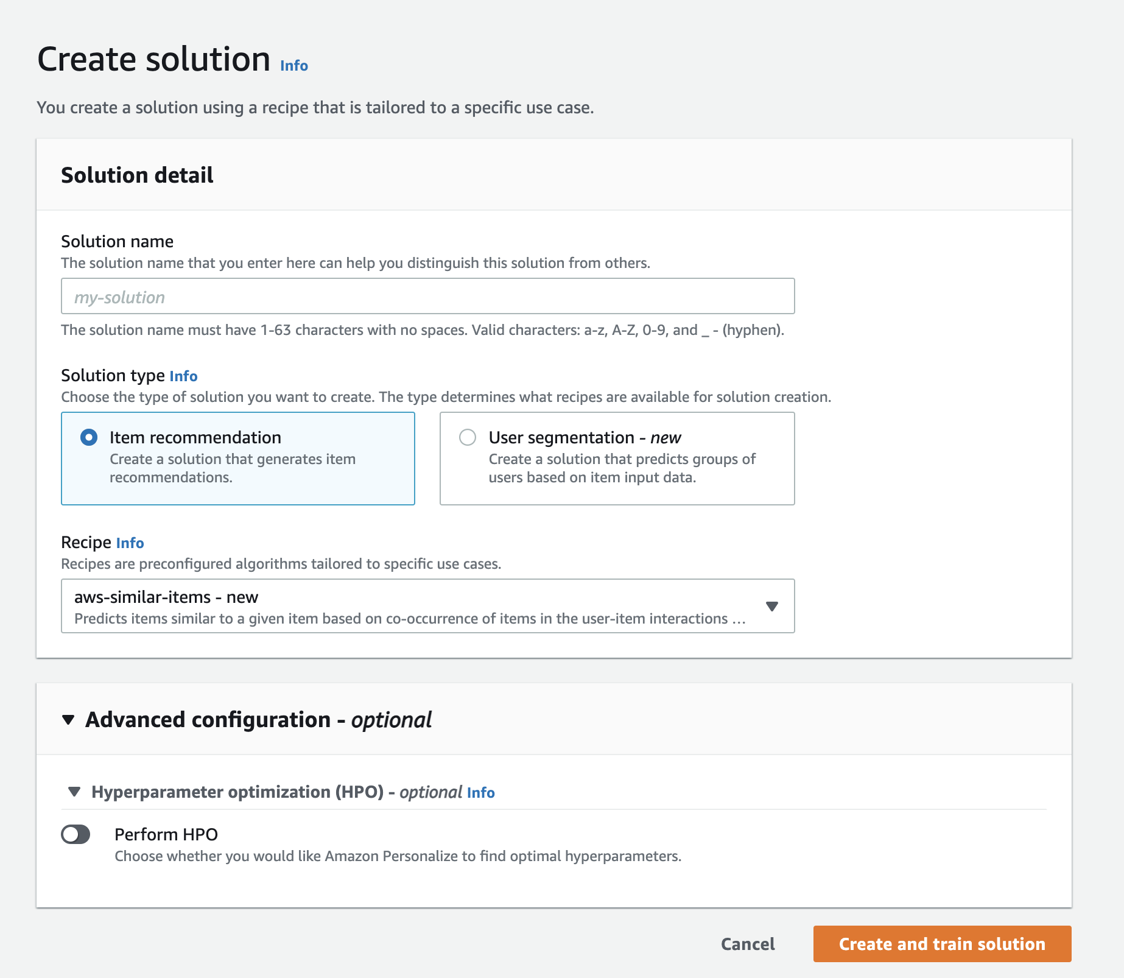1124x978 pixels.
Task: Click the Perform HPO label text
Action: (166, 834)
